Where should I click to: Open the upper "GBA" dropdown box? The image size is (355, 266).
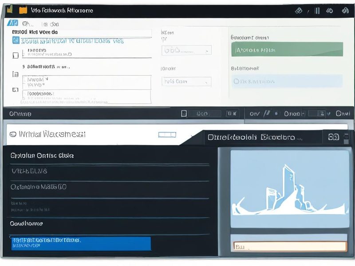[186, 50]
